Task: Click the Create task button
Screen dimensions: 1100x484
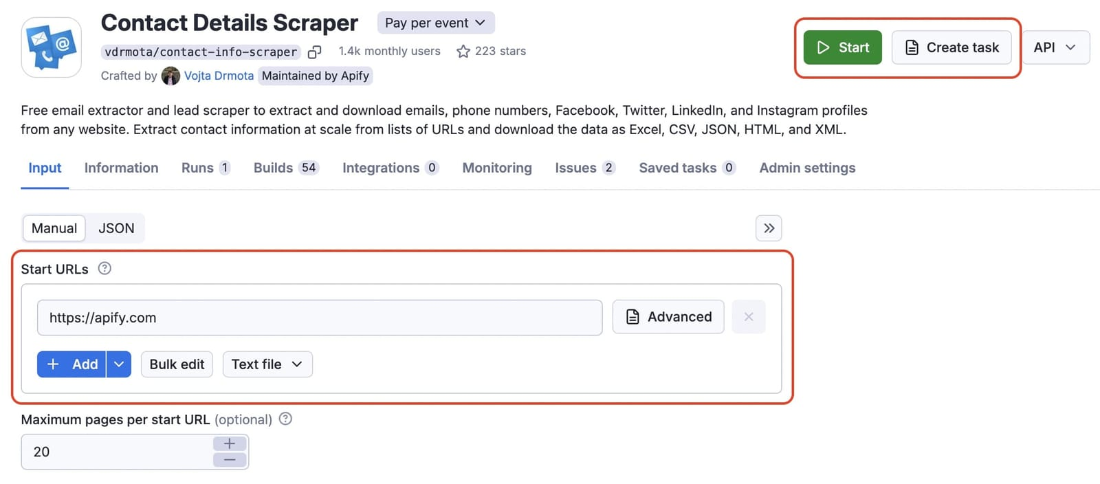Action: pyautogui.click(x=951, y=47)
